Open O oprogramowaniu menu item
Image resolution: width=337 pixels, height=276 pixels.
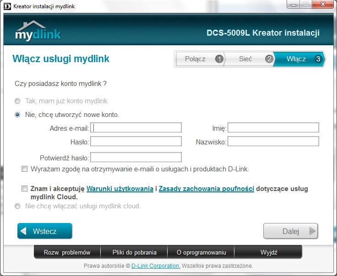(x=201, y=252)
